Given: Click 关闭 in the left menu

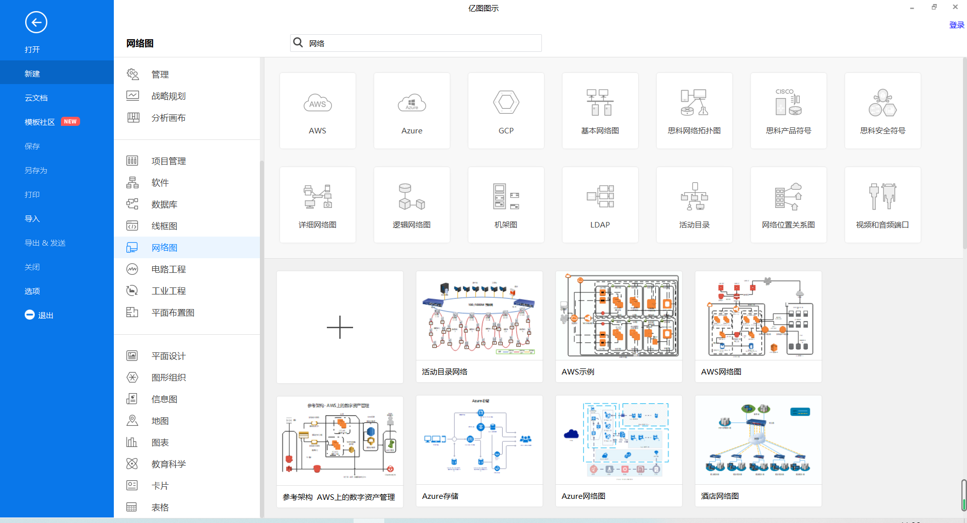Looking at the screenshot, I should pyautogui.click(x=57, y=267).
